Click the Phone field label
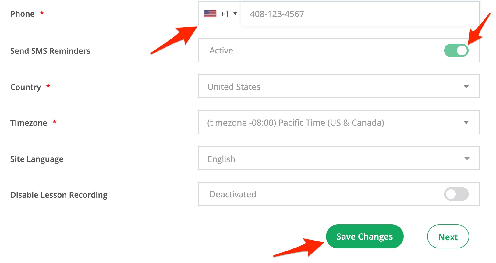 22,14
